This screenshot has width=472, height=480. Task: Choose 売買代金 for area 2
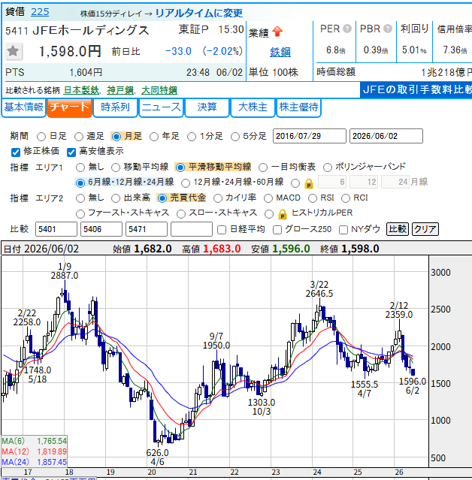pos(162,198)
